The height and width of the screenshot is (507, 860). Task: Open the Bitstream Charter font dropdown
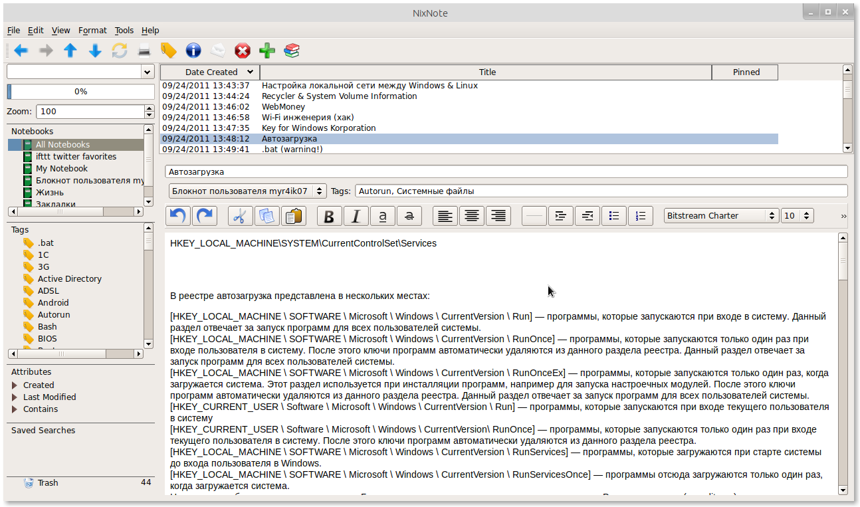[x=721, y=215]
